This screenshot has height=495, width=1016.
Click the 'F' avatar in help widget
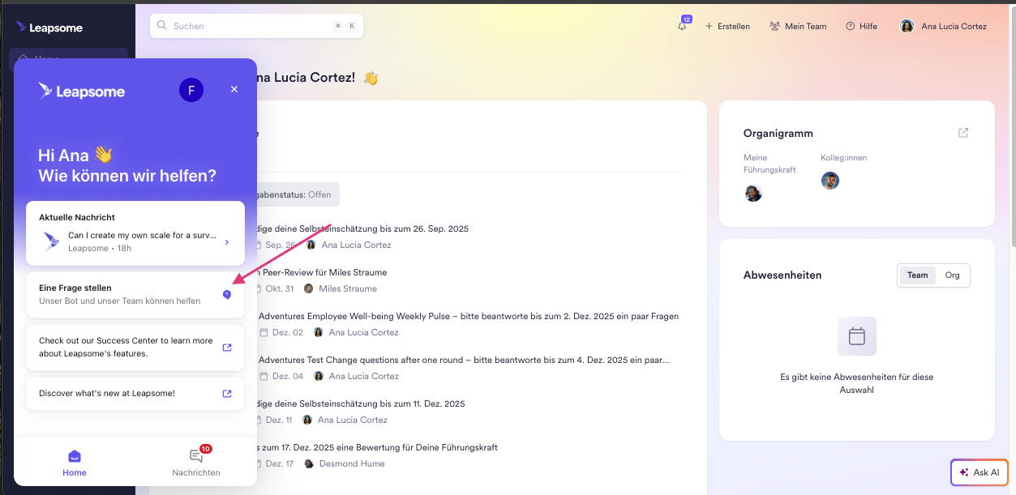(191, 90)
